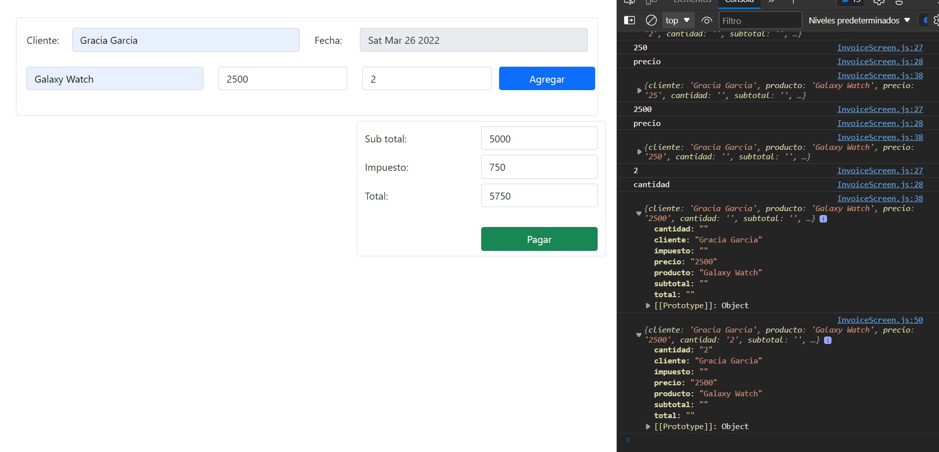Select the logged value 250 in console

tap(640, 47)
